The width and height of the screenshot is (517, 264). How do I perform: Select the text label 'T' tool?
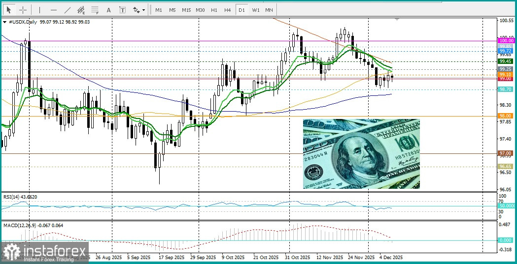pos(122,10)
